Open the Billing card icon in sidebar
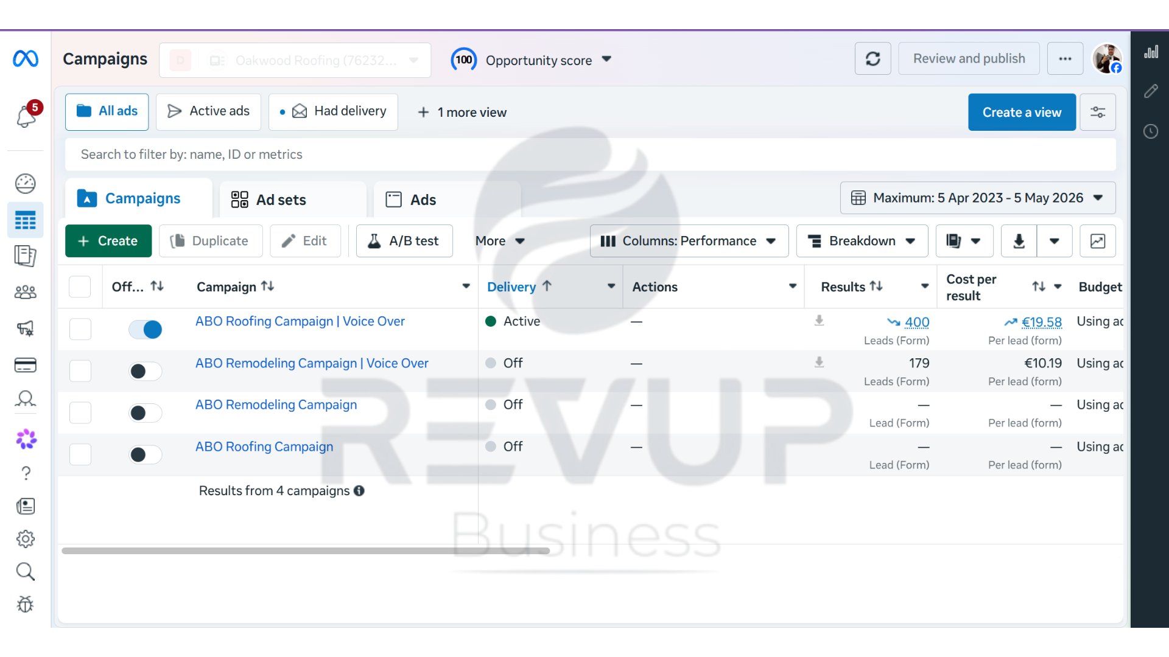 (26, 365)
